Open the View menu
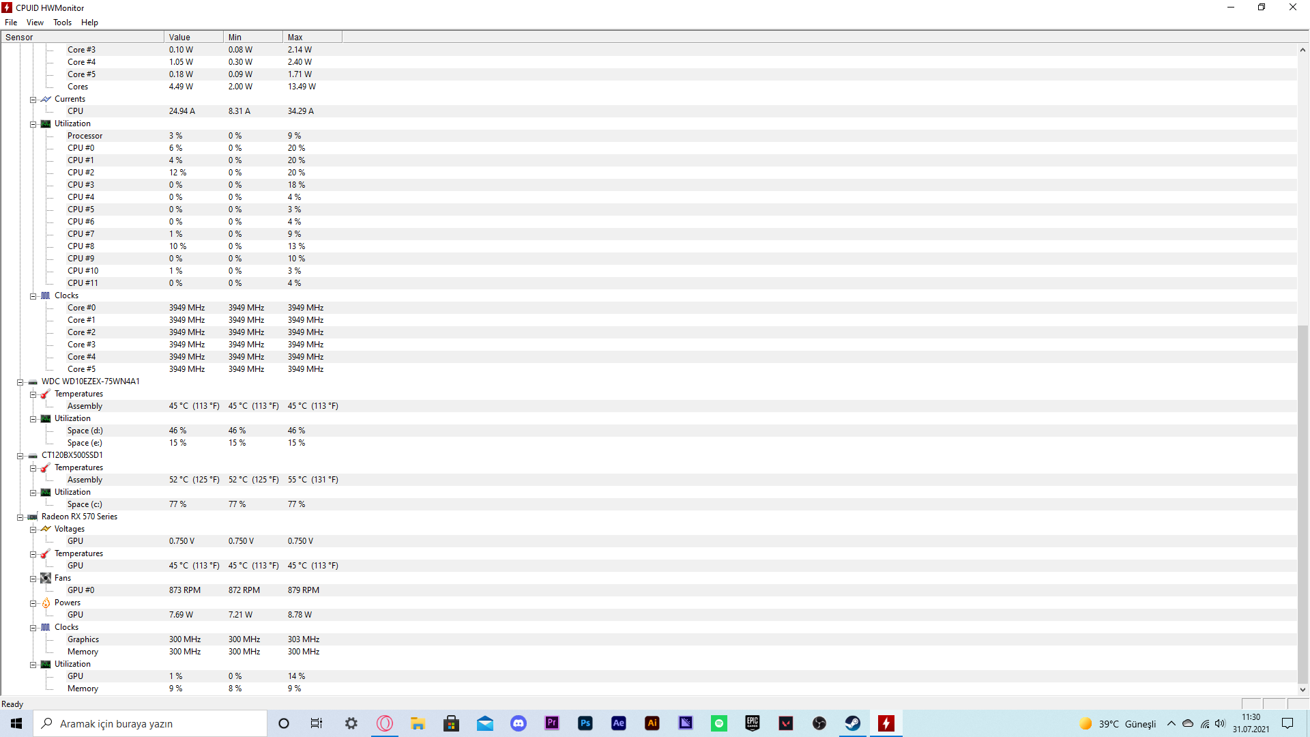 tap(35, 23)
